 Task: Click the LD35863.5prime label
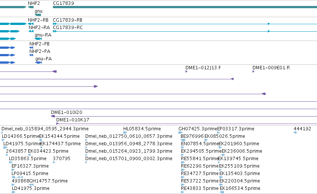(28, 159)
